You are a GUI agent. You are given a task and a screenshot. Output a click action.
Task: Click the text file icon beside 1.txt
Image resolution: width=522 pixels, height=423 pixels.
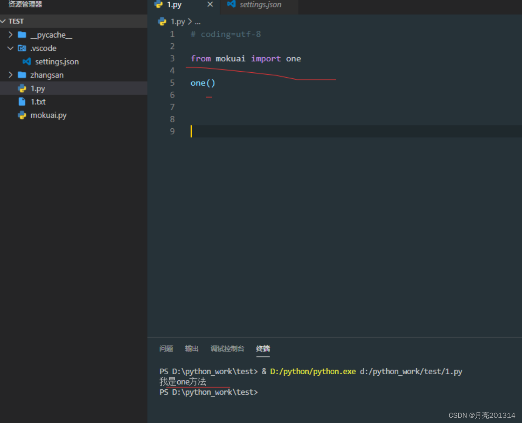coord(22,102)
